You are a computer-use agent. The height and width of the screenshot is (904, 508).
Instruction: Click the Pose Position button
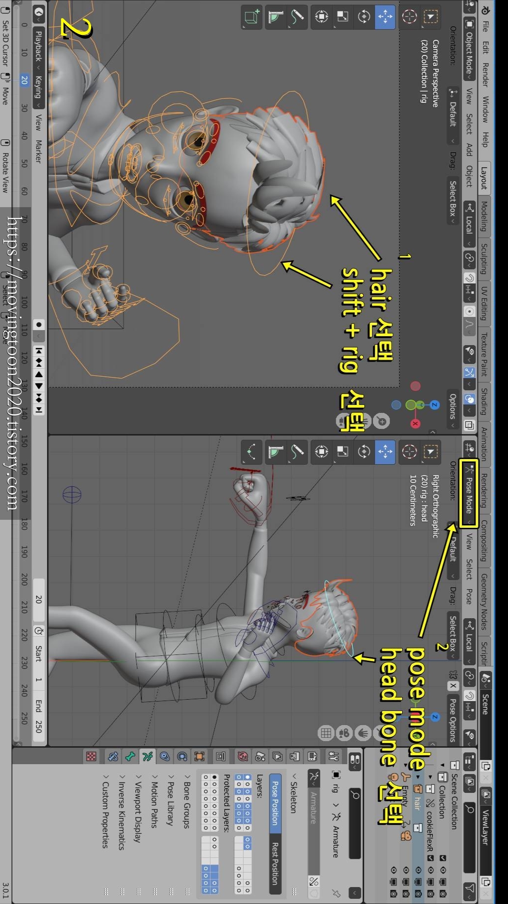point(276,803)
